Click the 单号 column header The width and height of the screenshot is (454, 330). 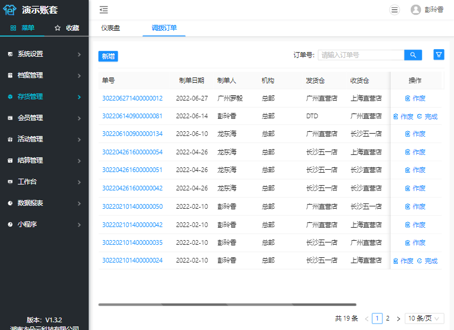coord(109,80)
